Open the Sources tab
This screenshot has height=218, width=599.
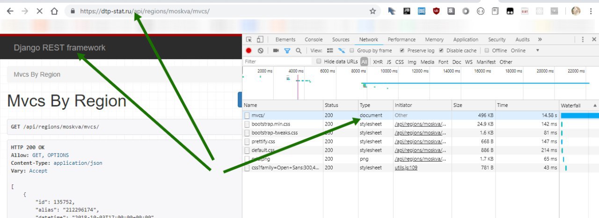[x=341, y=40]
